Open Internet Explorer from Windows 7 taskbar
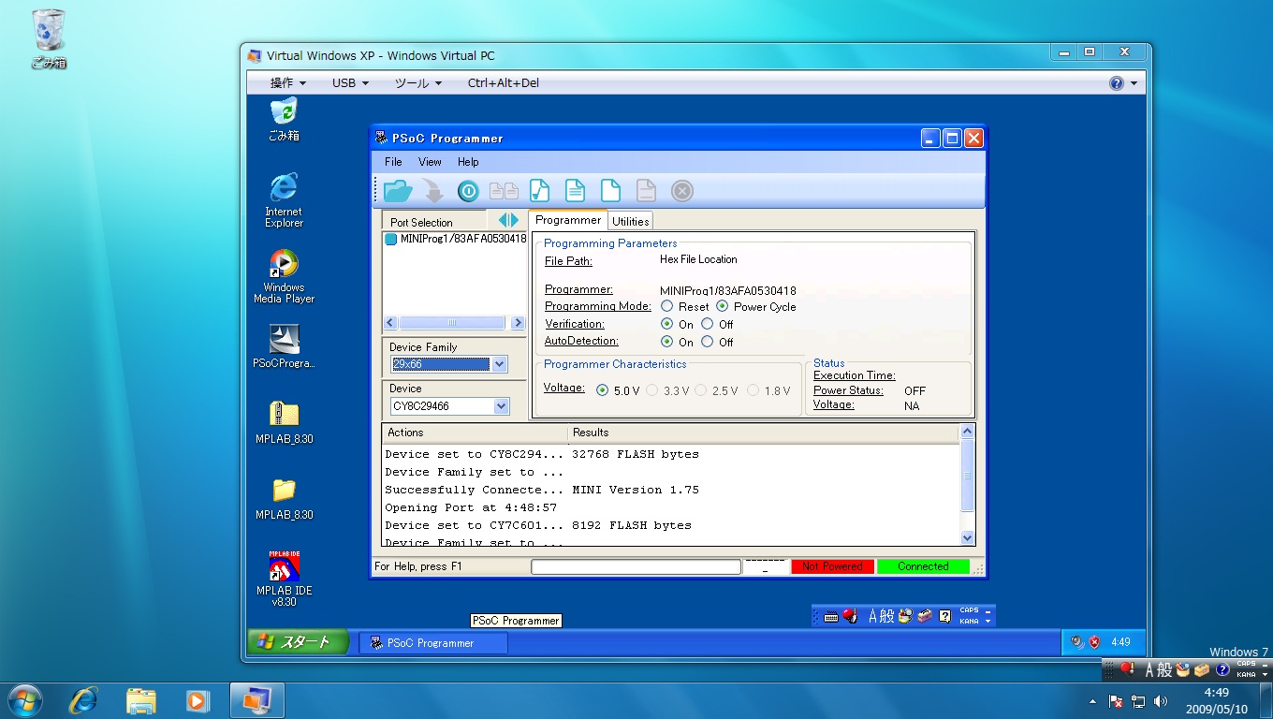Viewport: 1273px width, 719px height. [84, 699]
